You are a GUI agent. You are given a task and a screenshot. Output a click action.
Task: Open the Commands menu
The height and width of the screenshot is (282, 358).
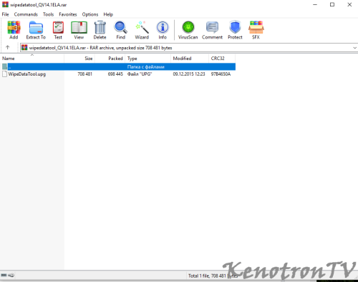coord(26,14)
